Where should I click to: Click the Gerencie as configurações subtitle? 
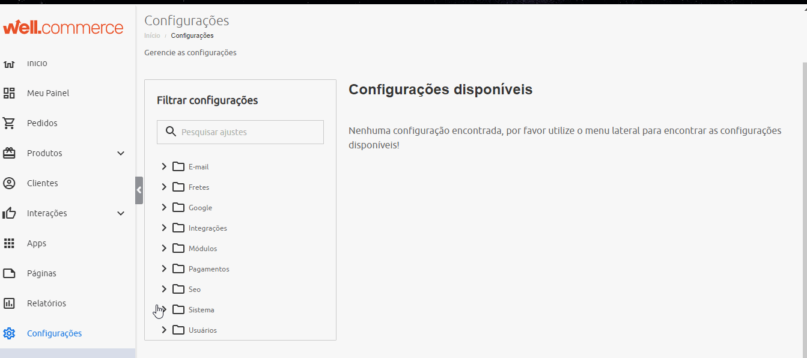tap(190, 53)
